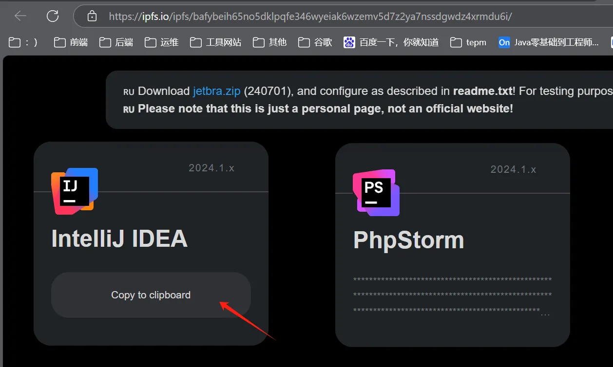The width and height of the screenshot is (613, 367).
Task: Reload the current page
Action: pyautogui.click(x=53, y=17)
